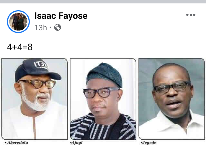Click the blue story ring around the avatar
The width and height of the screenshot is (206, 151).
(18, 11)
